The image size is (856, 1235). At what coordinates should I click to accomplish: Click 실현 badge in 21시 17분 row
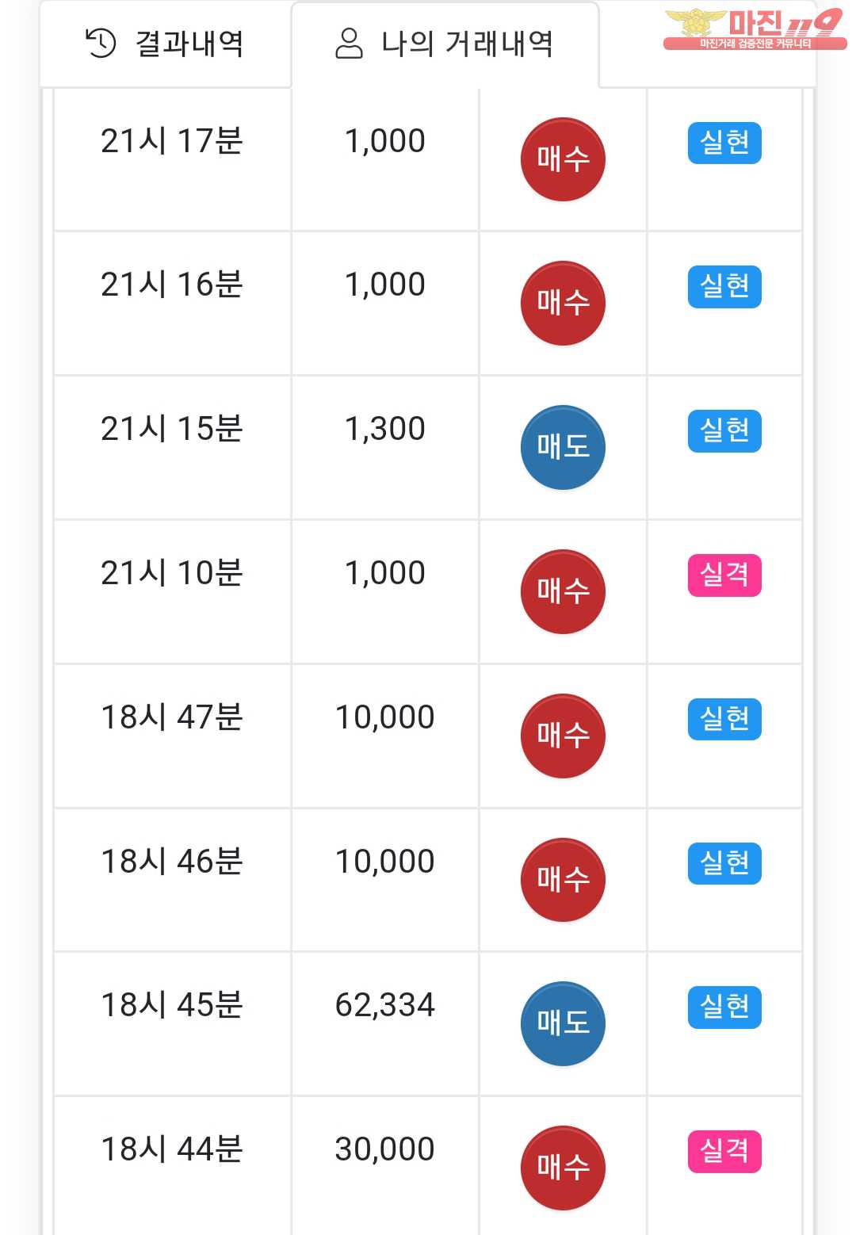[x=724, y=143]
